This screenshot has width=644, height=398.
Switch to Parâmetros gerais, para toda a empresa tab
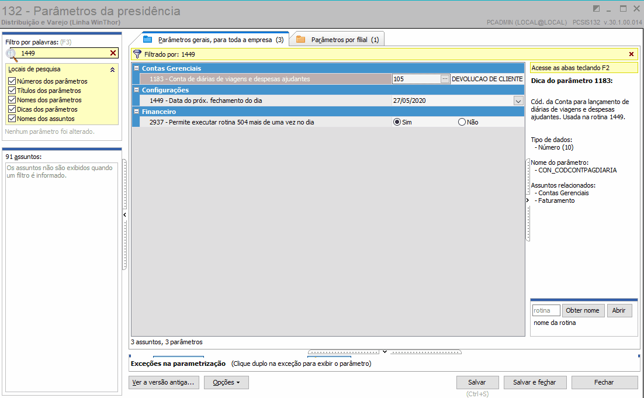click(x=215, y=40)
